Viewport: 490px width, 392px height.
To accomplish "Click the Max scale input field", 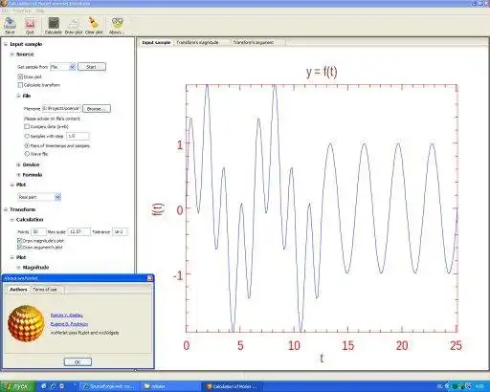I will [79, 232].
